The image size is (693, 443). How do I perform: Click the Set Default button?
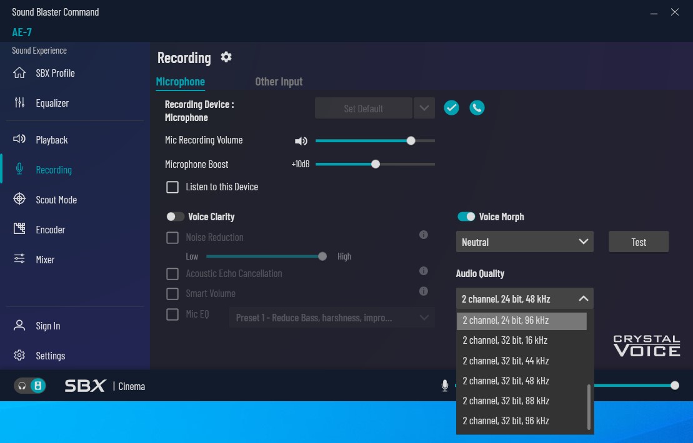[x=363, y=108]
